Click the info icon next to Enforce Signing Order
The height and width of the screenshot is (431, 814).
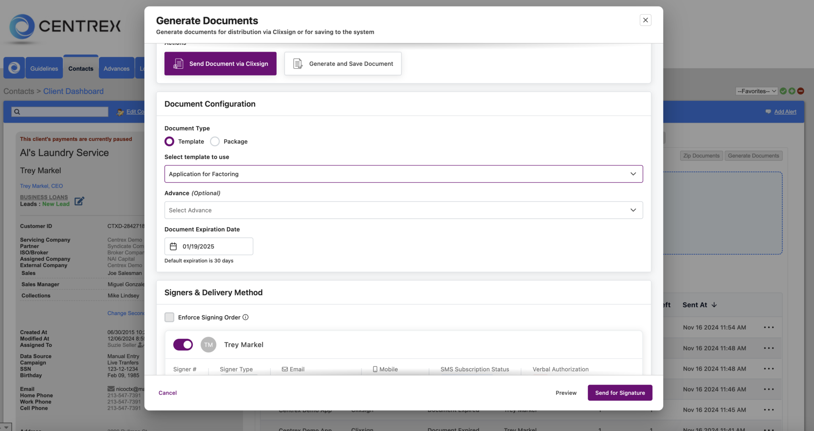[246, 317]
